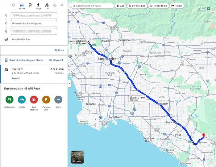Click the Anaheim map label
Image resolution: width=216 pixels, height=167 pixels.
click(x=163, y=104)
